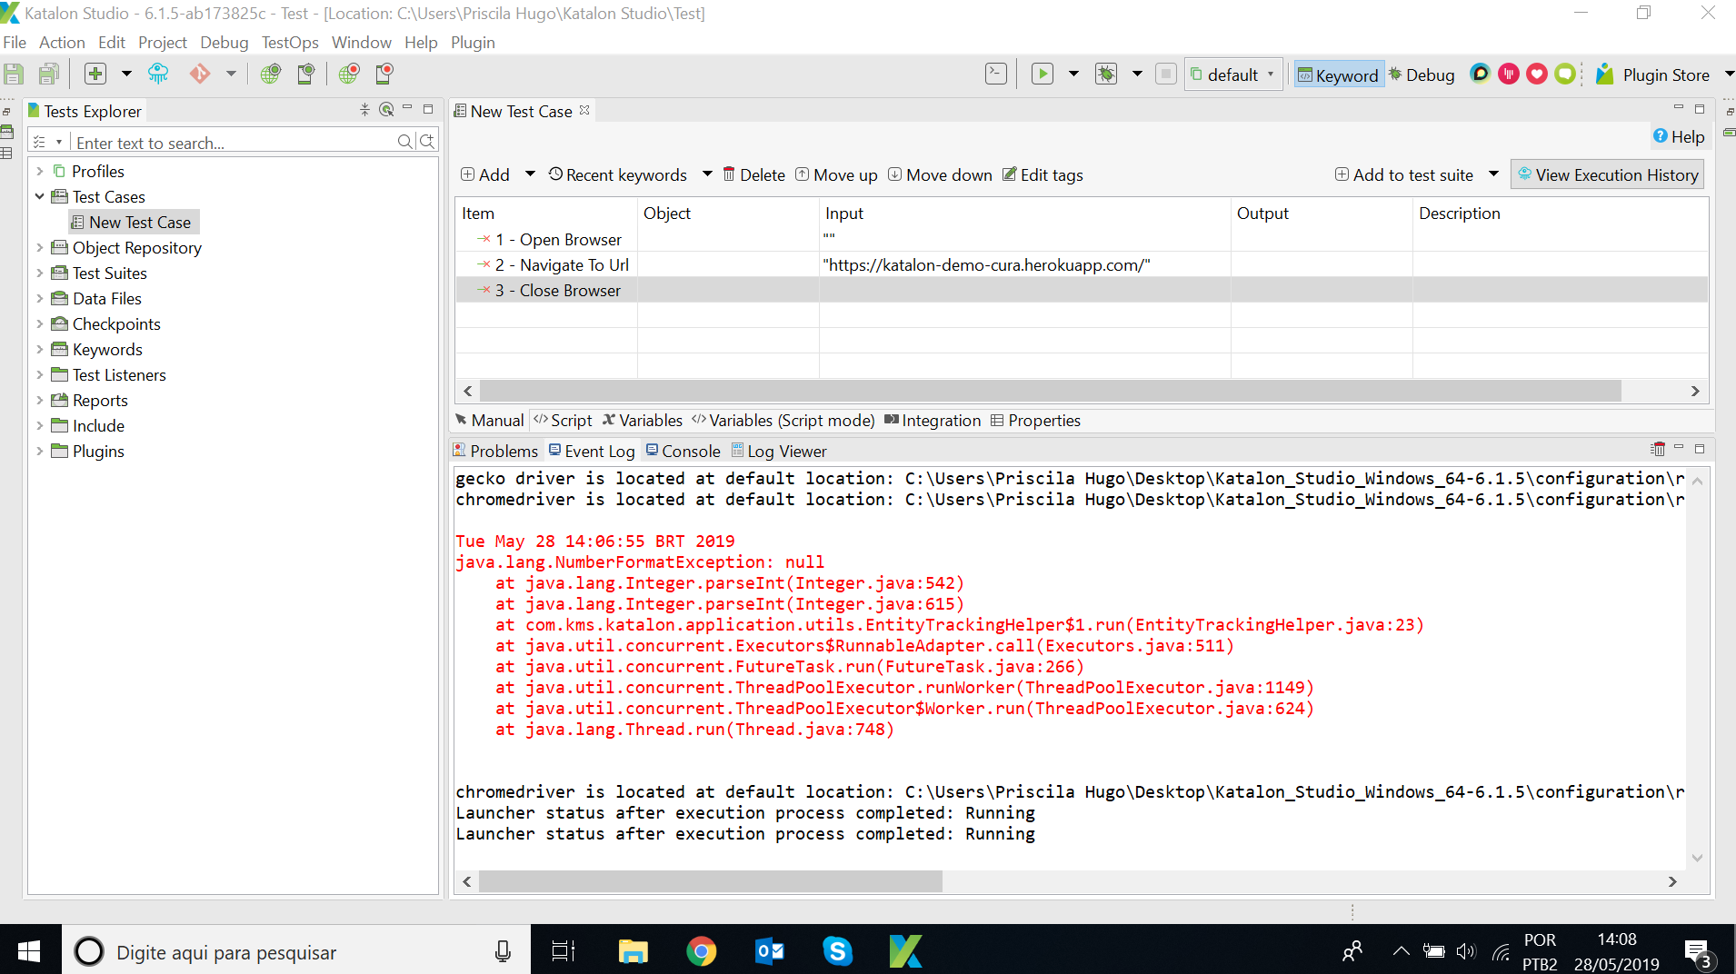
Task: Open the Recent keywords dropdown arrow
Action: [707, 174]
